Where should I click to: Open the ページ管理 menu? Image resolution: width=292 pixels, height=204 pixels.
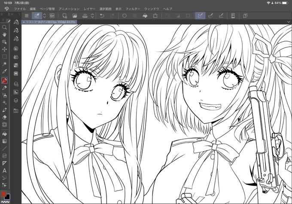pyautogui.click(x=47, y=9)
